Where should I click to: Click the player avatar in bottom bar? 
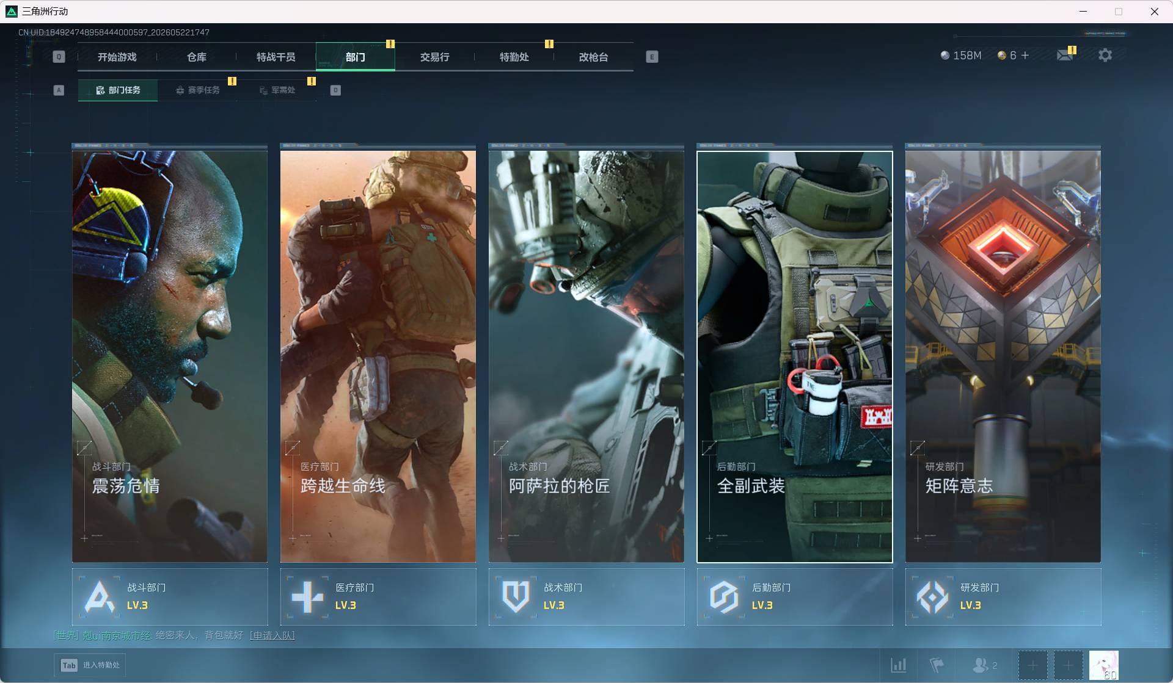(x=1104, y=665)
